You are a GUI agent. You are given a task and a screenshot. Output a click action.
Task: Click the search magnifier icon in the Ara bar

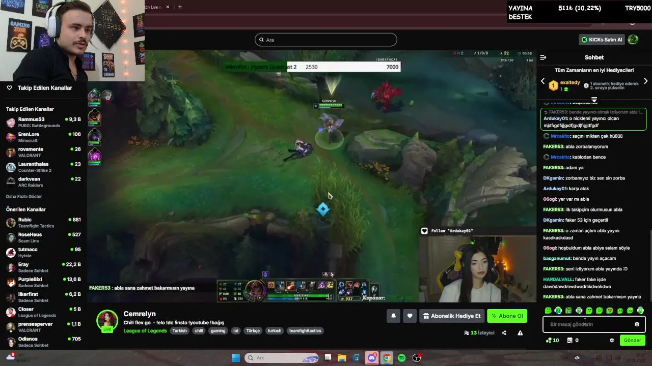(261, 40)
